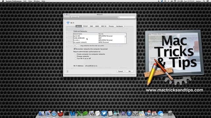
Task: Open Microsoft Word from the Dock
Action: click(x=73, y=114)
